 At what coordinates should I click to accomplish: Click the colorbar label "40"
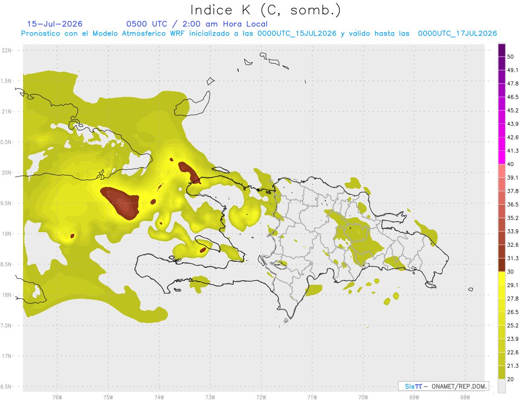pyautogui.click(x=510, y=164)
